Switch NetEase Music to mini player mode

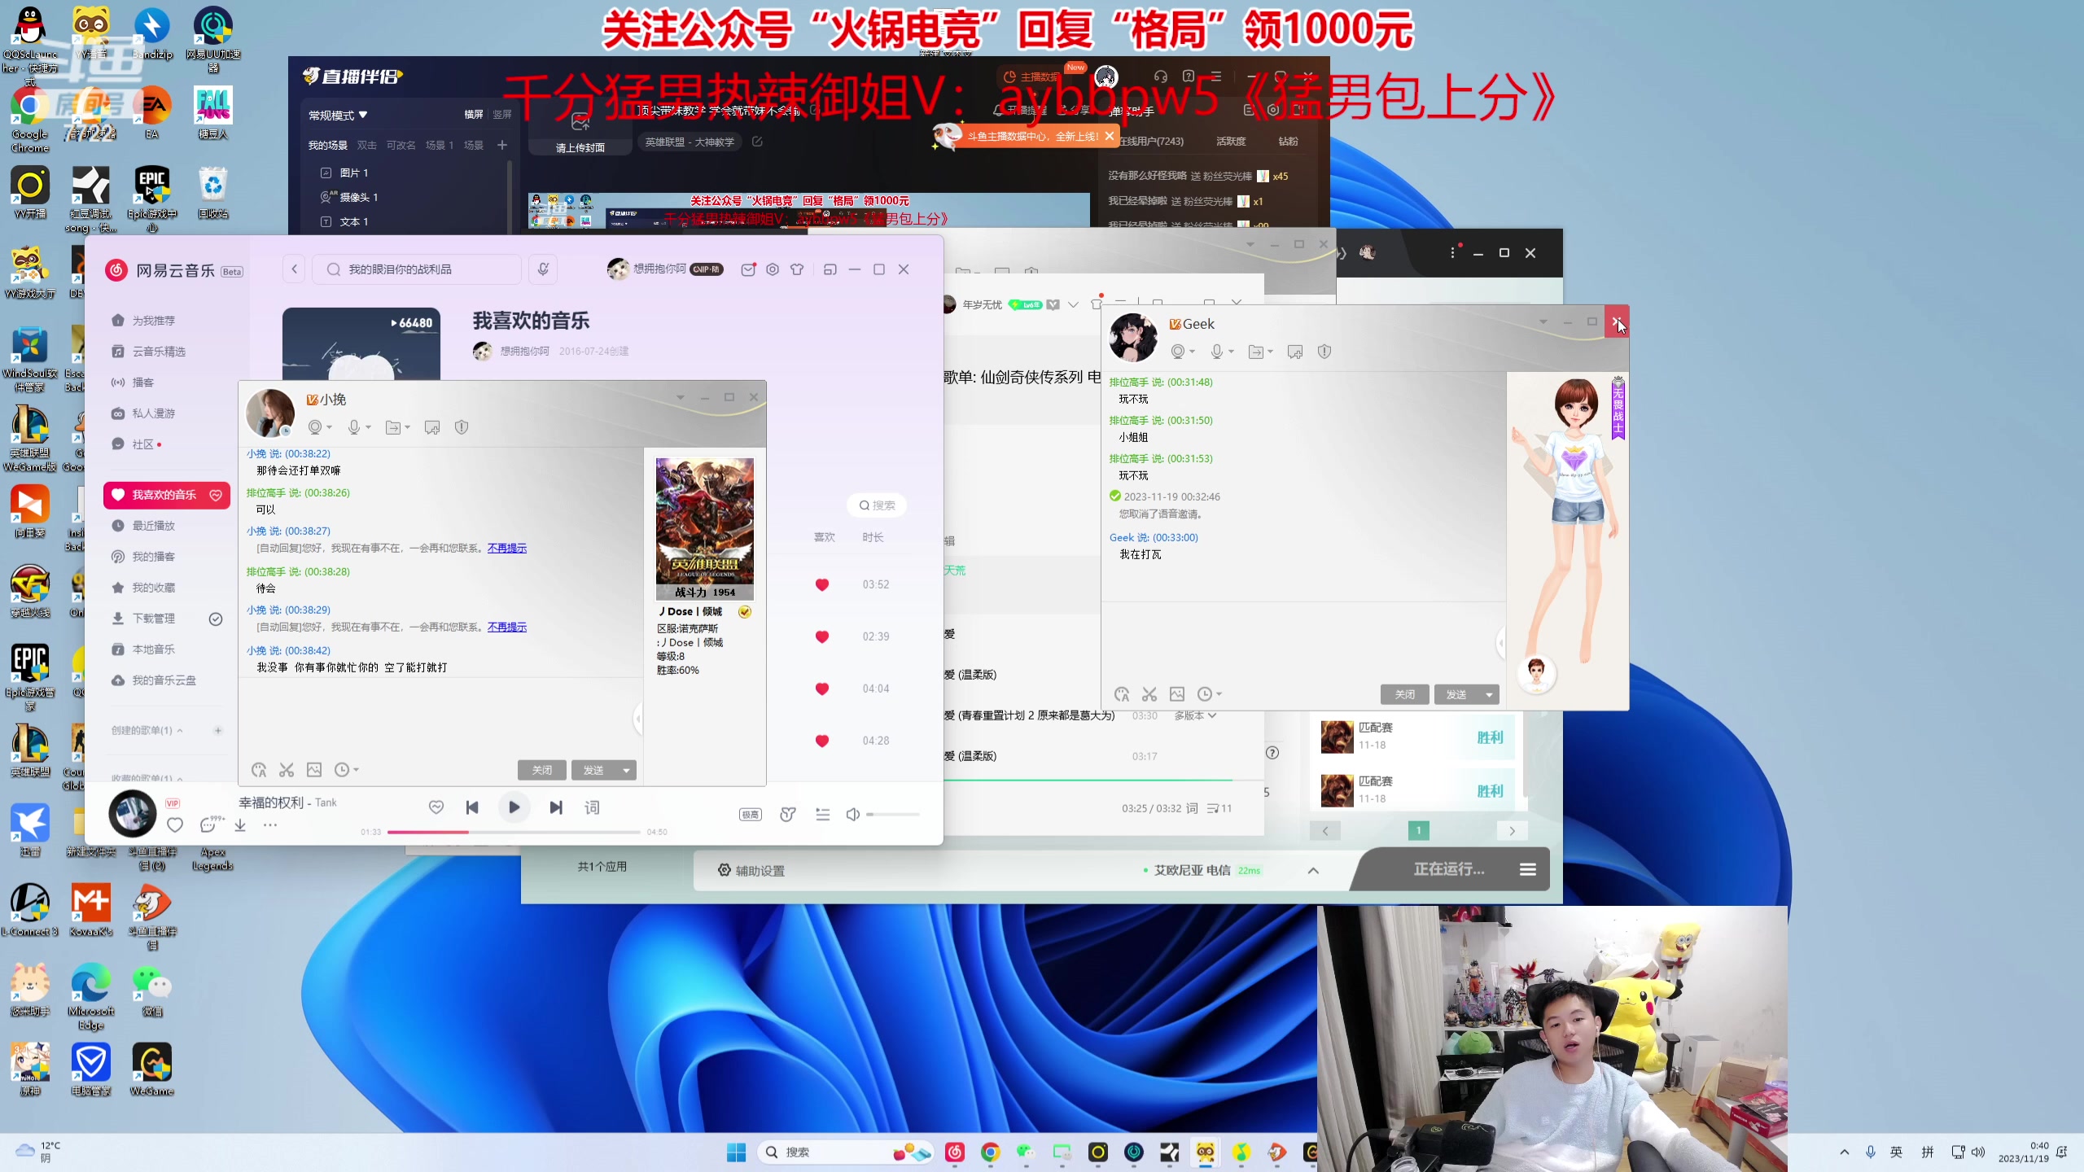[x=830, y=269]
